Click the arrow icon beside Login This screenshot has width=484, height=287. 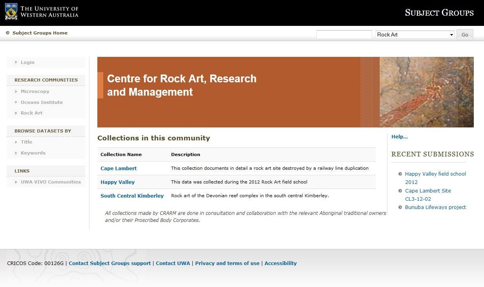coord(15,62)
